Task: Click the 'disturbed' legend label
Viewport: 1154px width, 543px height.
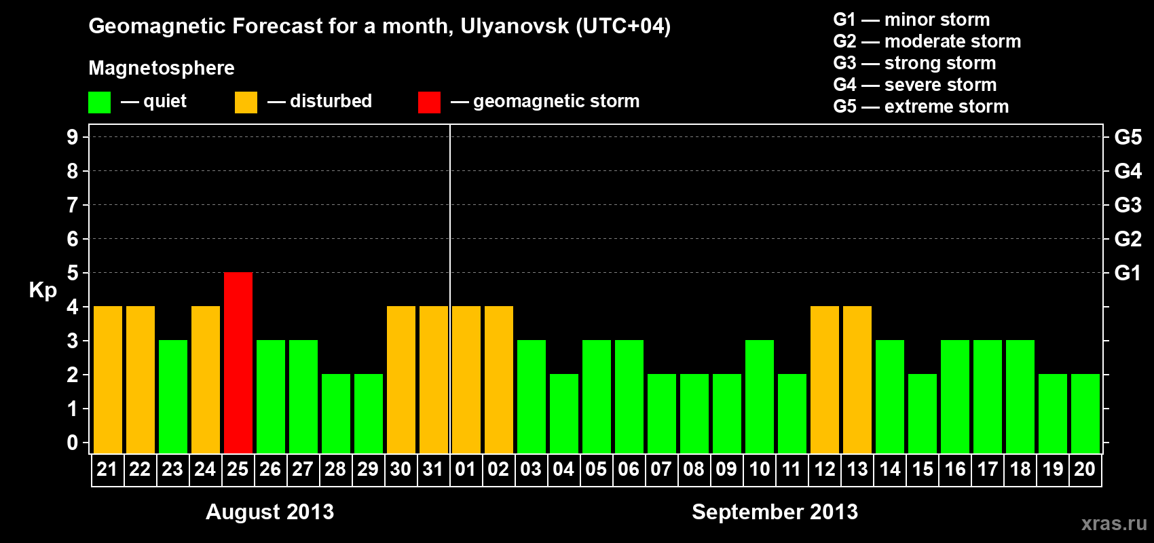Action: click(331, 101)
